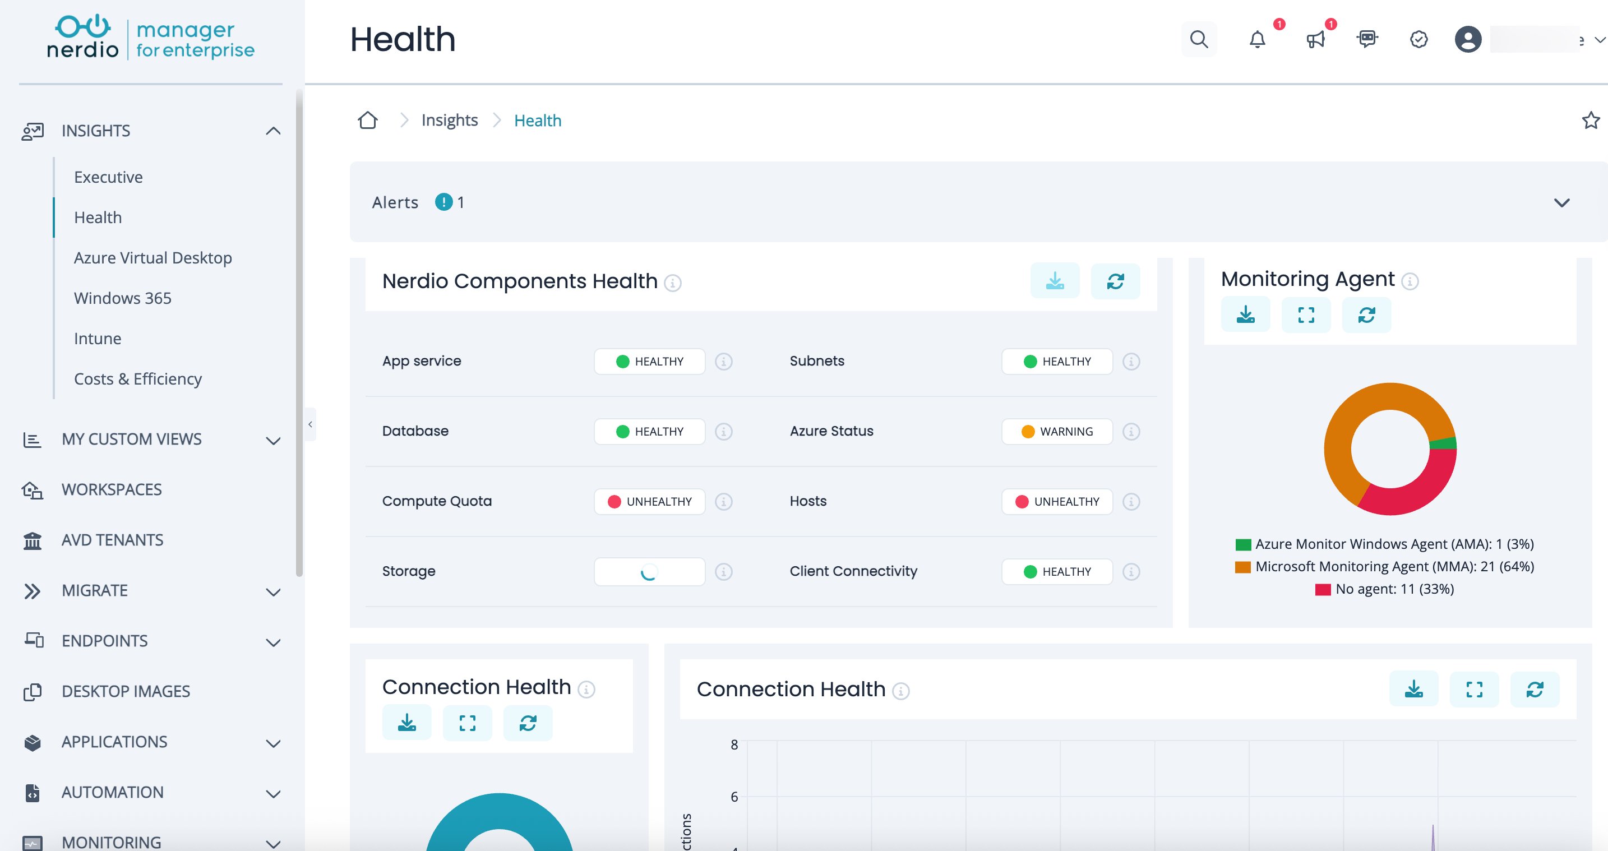Viewport: 1608px width, 851px height.
Task: Collapse sidebar using the panel handle arrow
Action: [x=310, y=424]
